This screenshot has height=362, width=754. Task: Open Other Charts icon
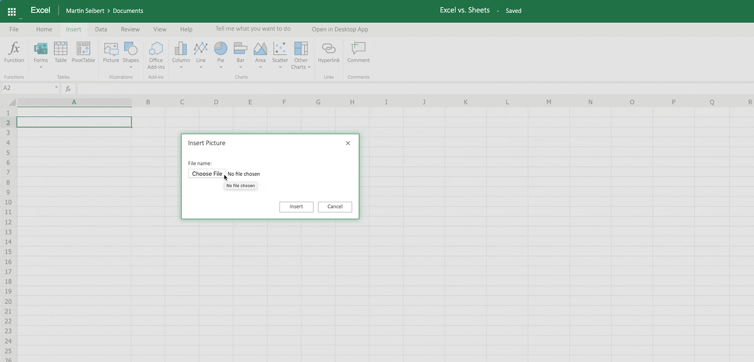(x=301, y=48)
